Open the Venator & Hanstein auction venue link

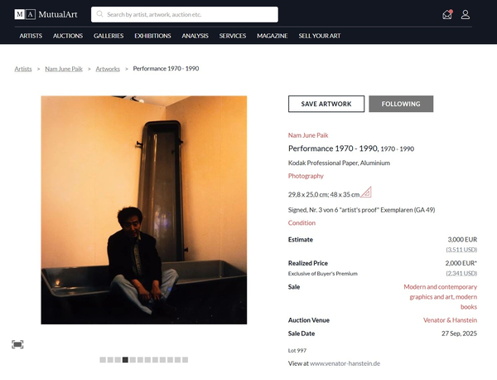pyautogui.click(x=451, y=319)
